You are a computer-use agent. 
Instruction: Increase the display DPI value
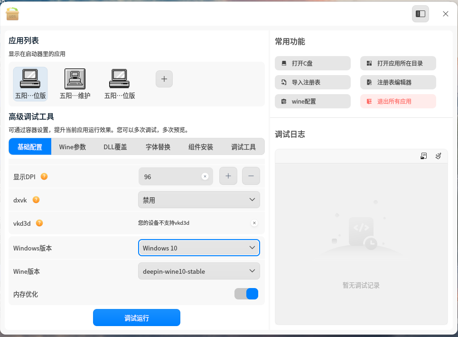coord(228,176)
